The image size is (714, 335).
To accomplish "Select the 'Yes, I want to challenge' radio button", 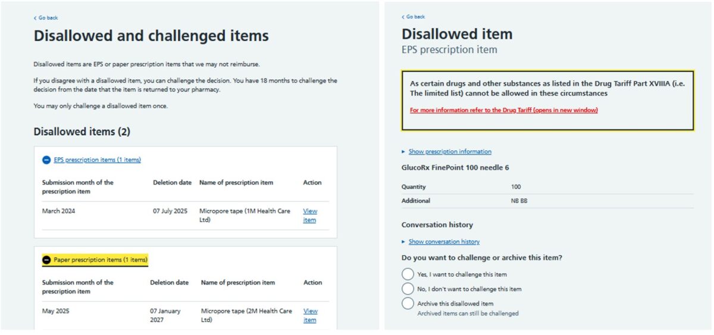I will (408, 274).
